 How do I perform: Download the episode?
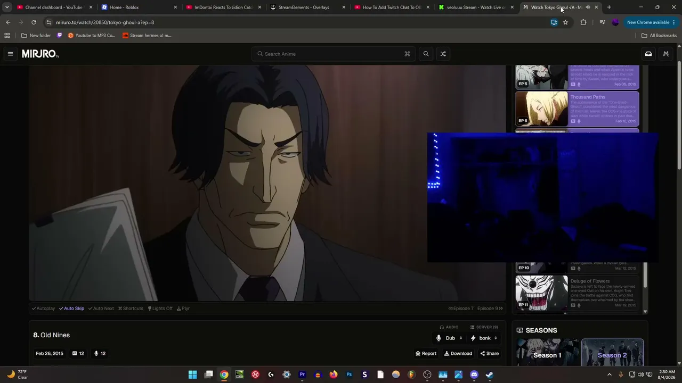[x=458, y=353]
